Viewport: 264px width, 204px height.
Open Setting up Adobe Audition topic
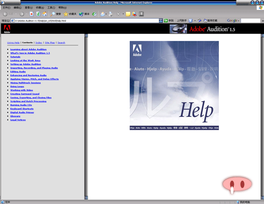tap(26, 64)
